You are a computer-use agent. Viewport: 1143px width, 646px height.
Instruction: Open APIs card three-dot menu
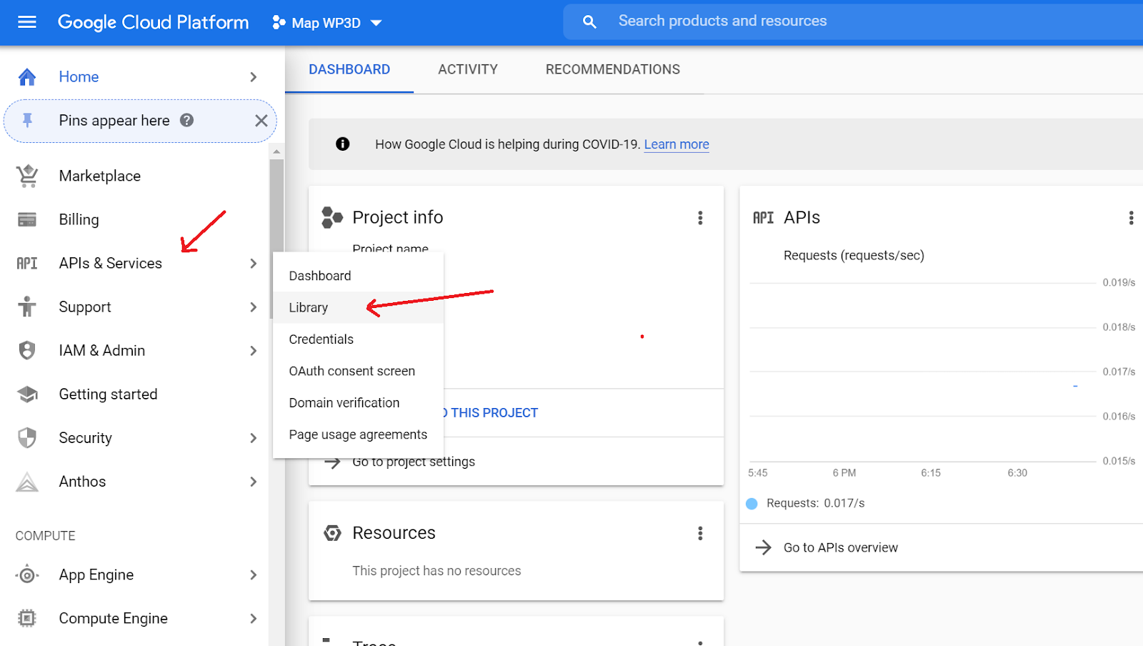[1131, 218]
